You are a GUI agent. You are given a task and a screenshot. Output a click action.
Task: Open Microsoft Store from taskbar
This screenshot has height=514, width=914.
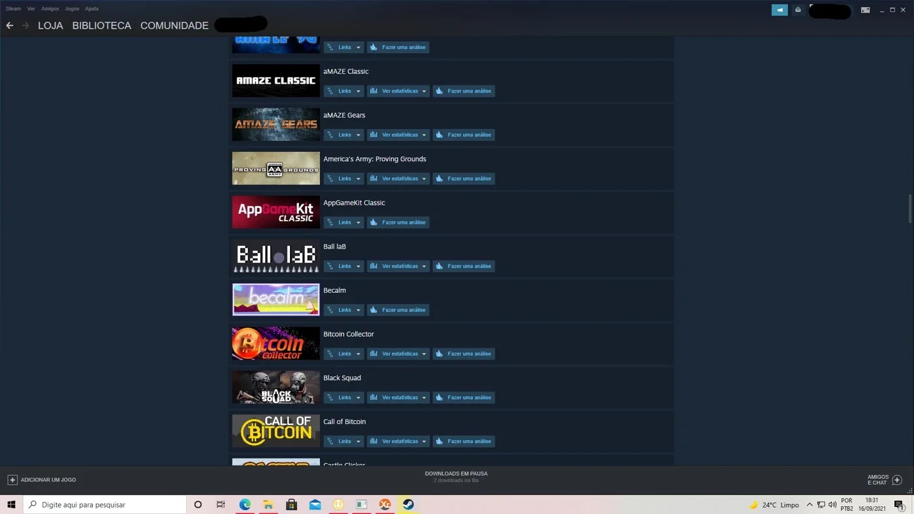pyautogui.click(x=292, y=504)
